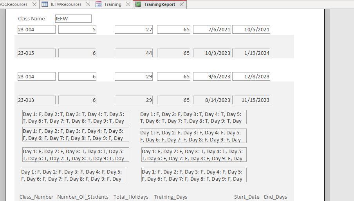Image resolution: width=354 pixels, height=201 pixels.
Task: Select class number 23-014 field
Action: point(36,76)
